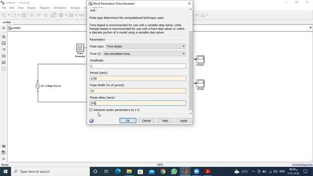Click the Zoom In tool in palette

tap(3, 37)
